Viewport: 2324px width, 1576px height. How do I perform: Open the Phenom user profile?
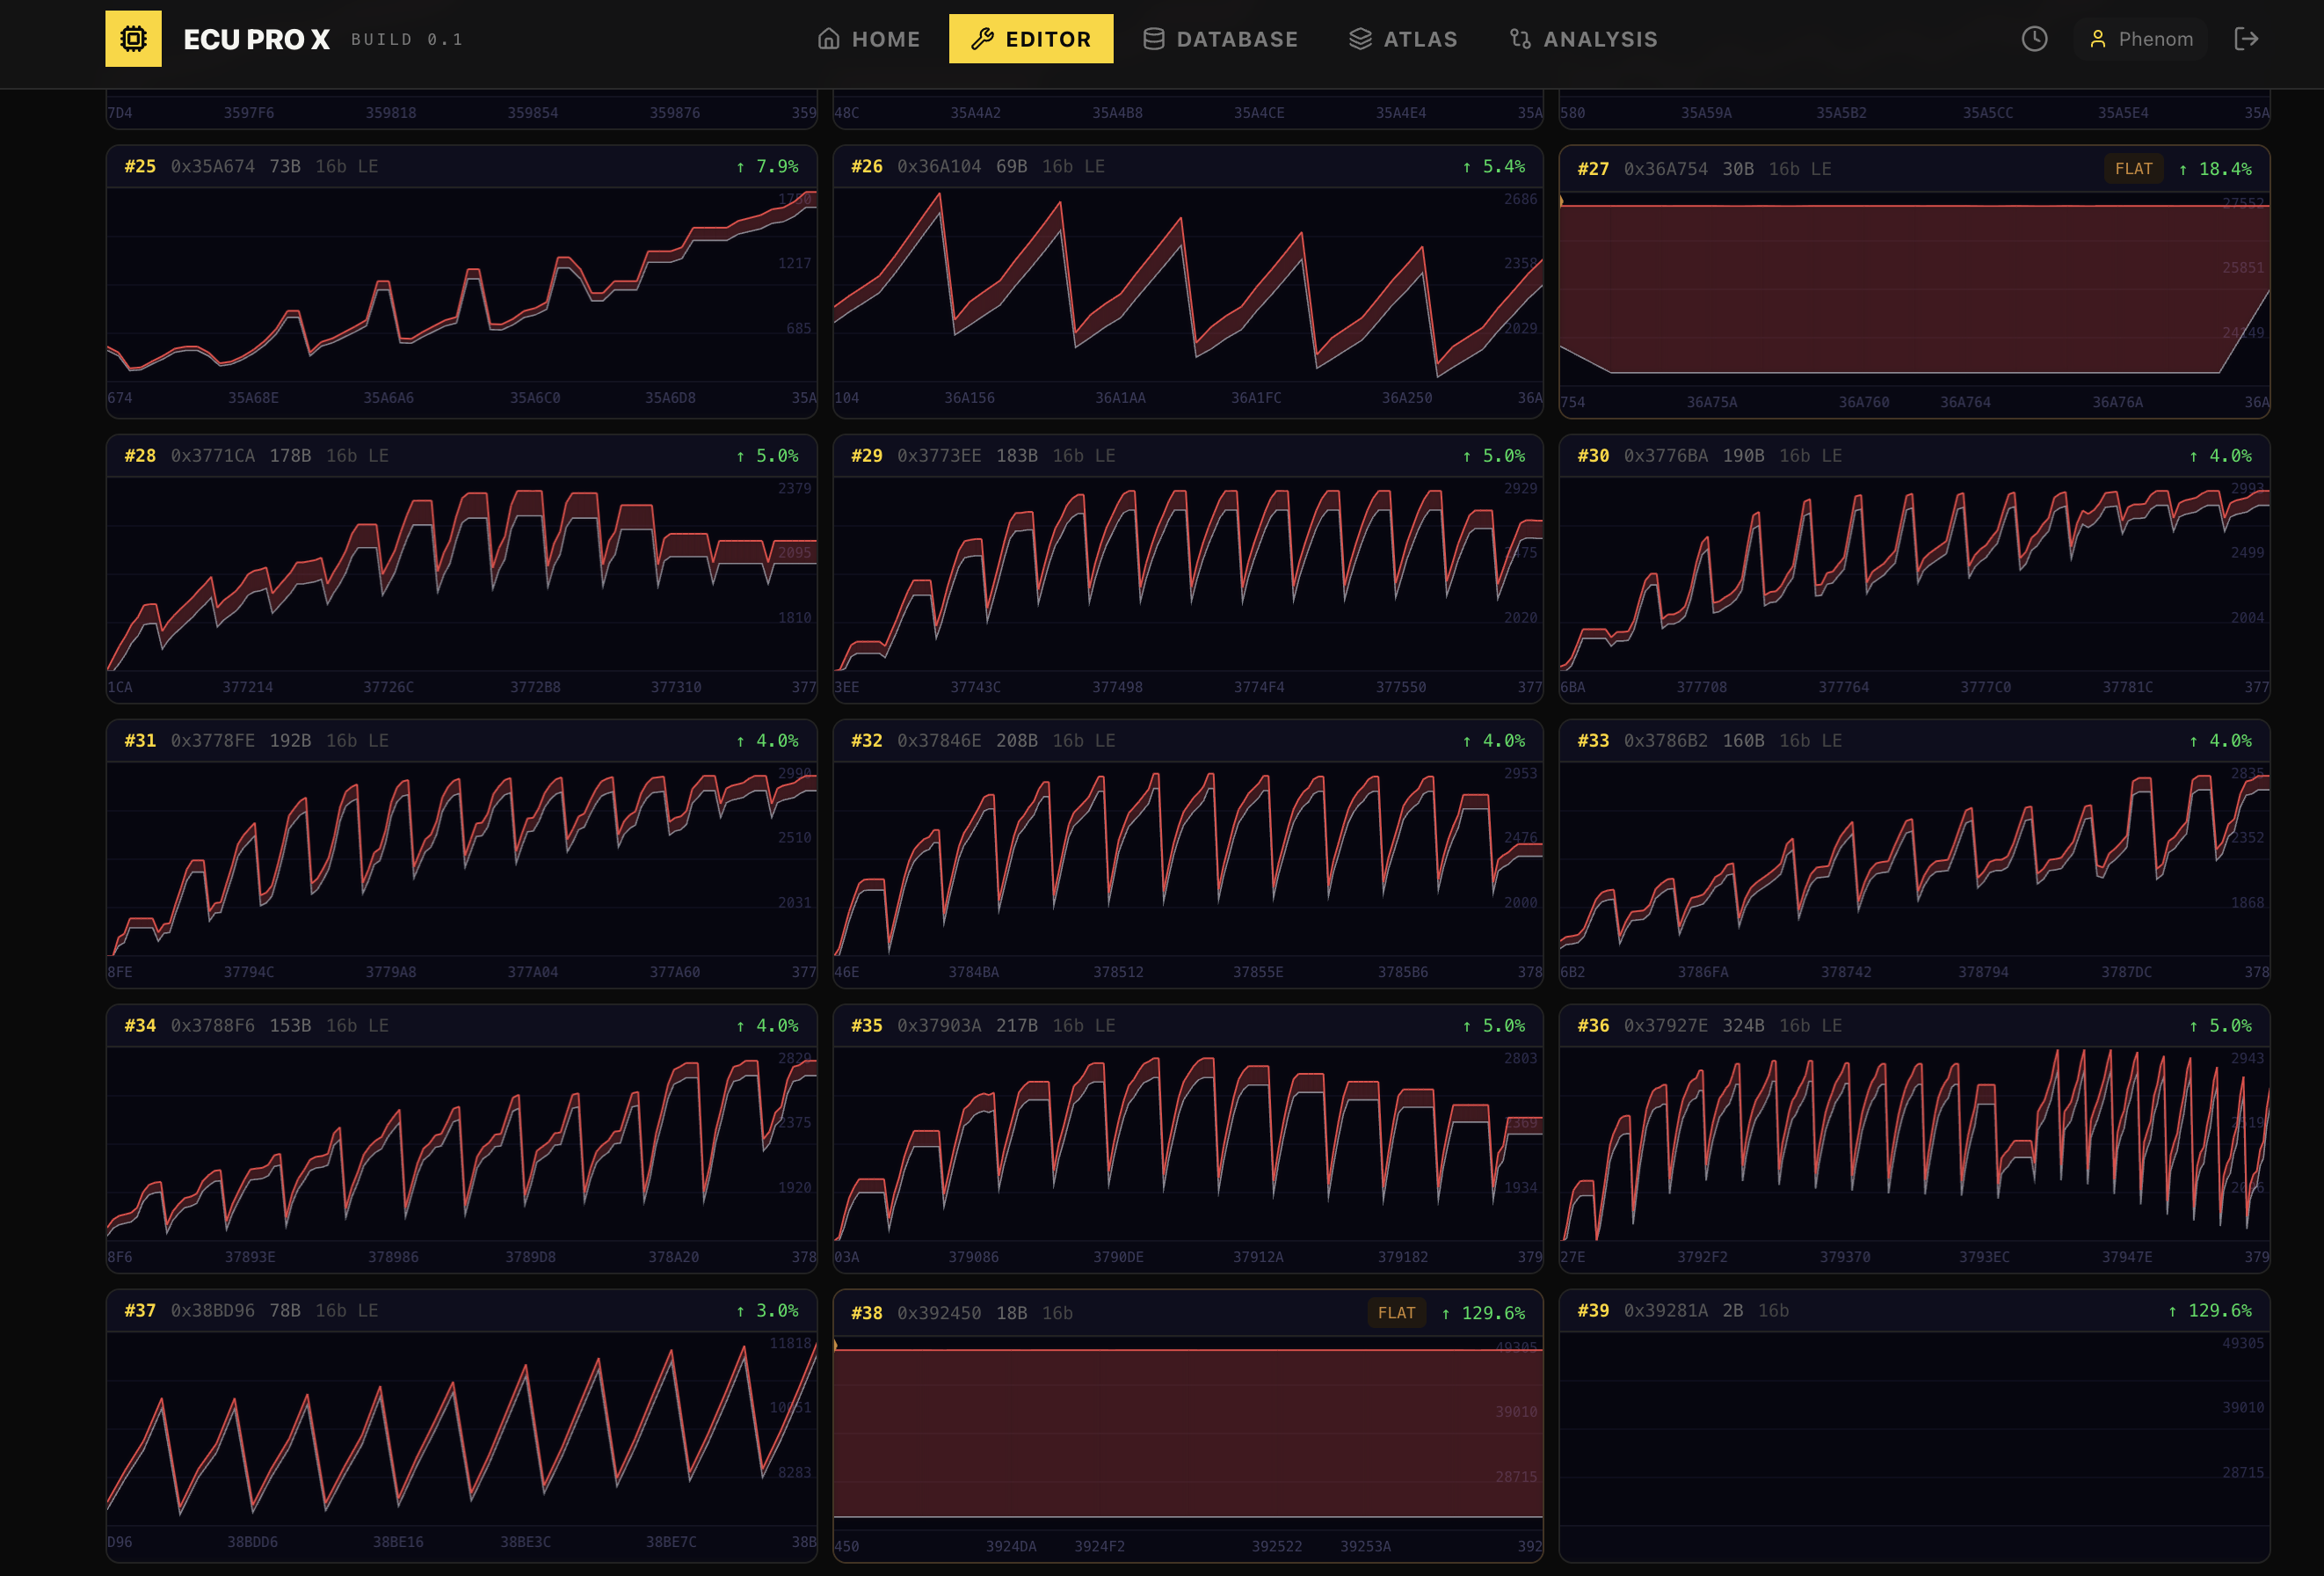coord(2141,39)
